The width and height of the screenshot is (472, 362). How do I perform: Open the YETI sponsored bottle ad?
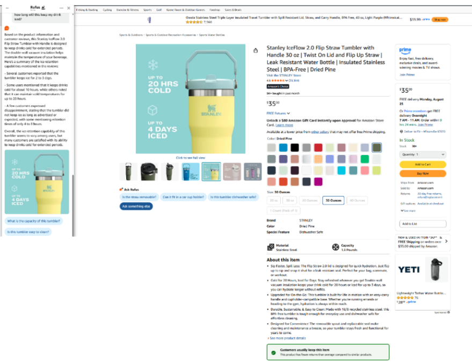click(423, 279)
